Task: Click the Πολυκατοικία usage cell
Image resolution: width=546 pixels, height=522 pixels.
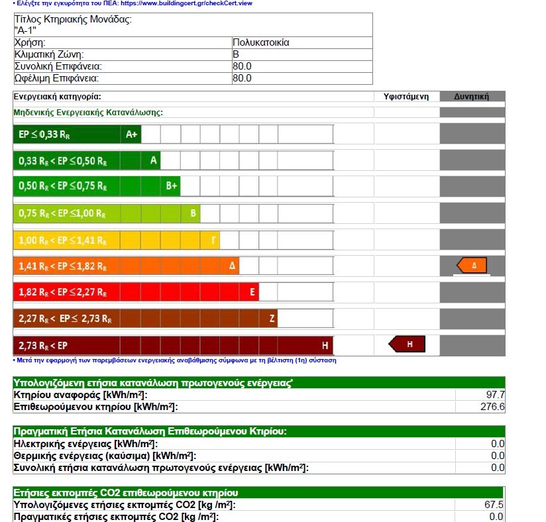Action: (261, 42)
